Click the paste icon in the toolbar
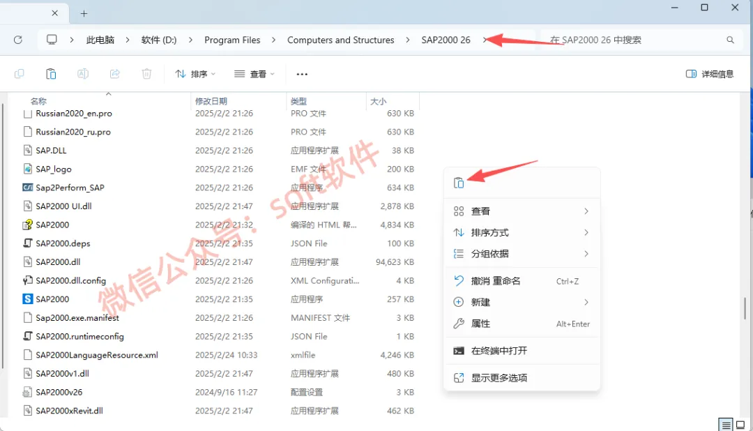753x431 pixels. [x=51, y=74]
